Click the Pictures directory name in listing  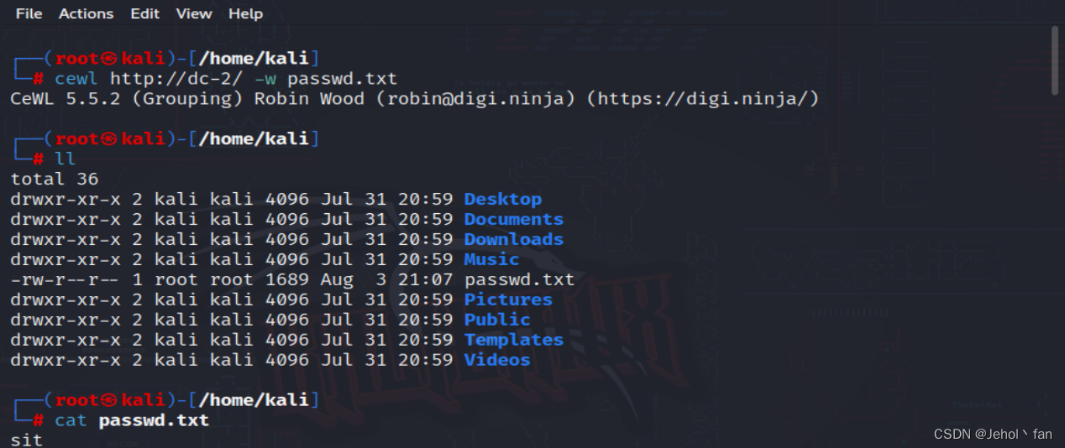(x=508, y=300)
